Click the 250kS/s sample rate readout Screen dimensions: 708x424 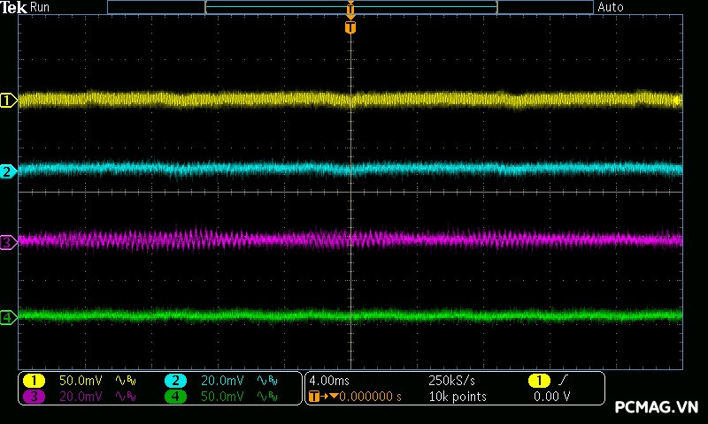tap(451, 380)
